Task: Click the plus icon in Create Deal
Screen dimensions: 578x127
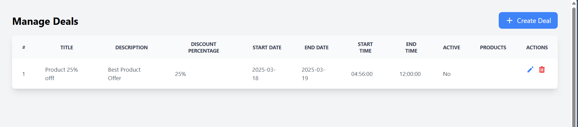Action: [x=510, y=21]
